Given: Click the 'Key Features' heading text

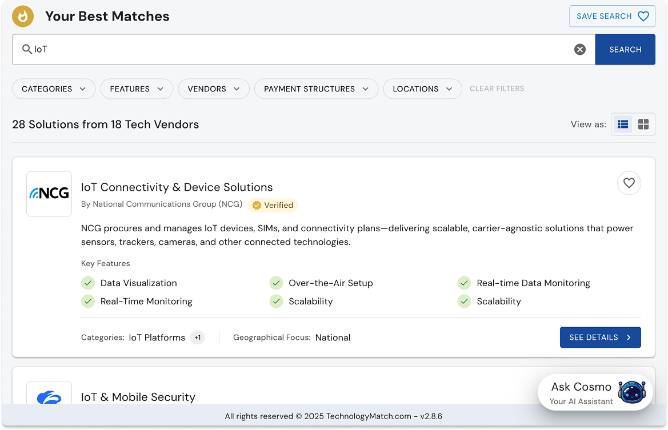Looking at the screenshot, I should point(105,263).
